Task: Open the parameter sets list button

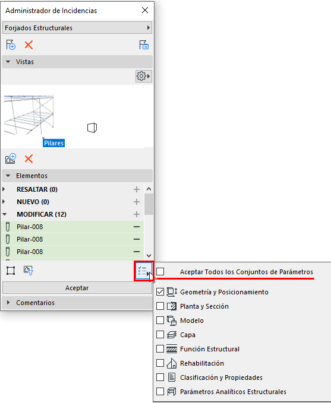Action: (x=144, y=271)
